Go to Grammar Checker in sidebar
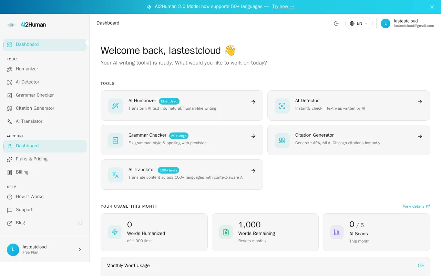 45,95
